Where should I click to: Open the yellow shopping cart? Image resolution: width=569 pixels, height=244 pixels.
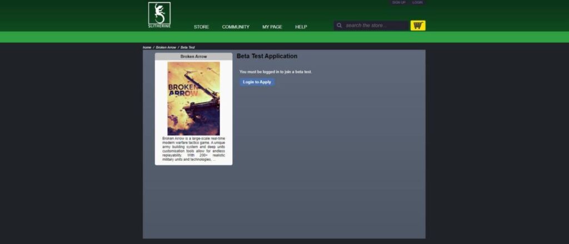point(418,26)
